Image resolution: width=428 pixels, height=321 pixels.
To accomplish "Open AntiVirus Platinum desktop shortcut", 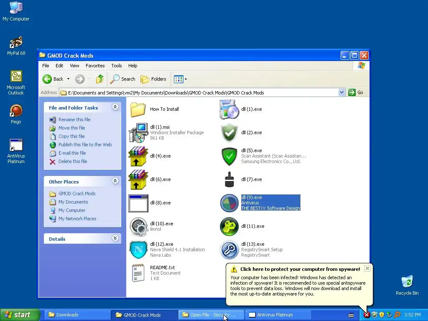I will click(x=16, y=151).
